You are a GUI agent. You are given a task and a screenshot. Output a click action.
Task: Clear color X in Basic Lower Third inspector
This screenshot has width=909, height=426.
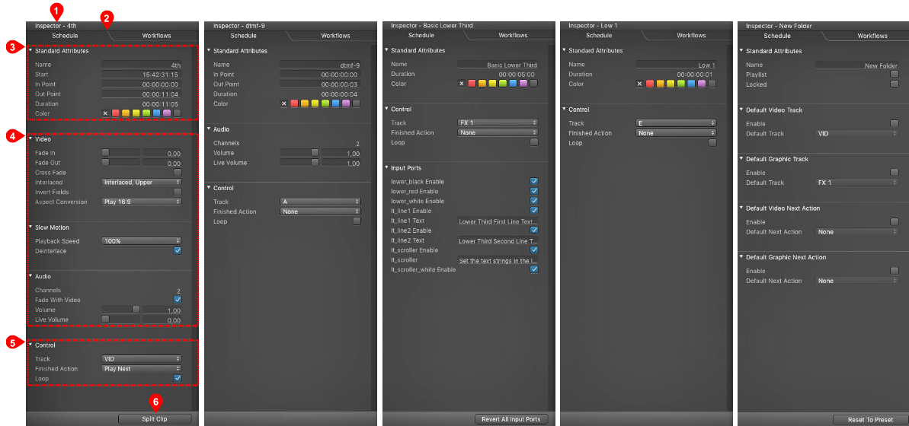click(x=462, y=84)
